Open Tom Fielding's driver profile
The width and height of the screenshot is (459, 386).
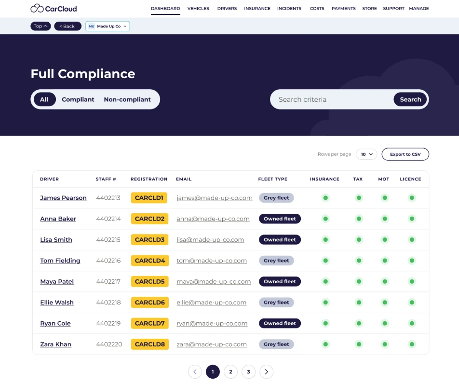60,261
